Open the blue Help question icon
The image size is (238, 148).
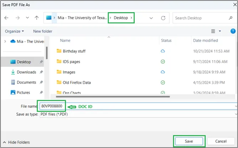point(232,31)
